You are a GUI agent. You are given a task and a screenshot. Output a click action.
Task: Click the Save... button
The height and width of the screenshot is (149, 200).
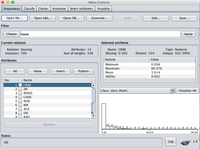pos(184,18)
